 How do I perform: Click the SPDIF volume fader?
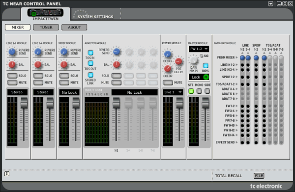pyautogui.click(x=76, y=103)
